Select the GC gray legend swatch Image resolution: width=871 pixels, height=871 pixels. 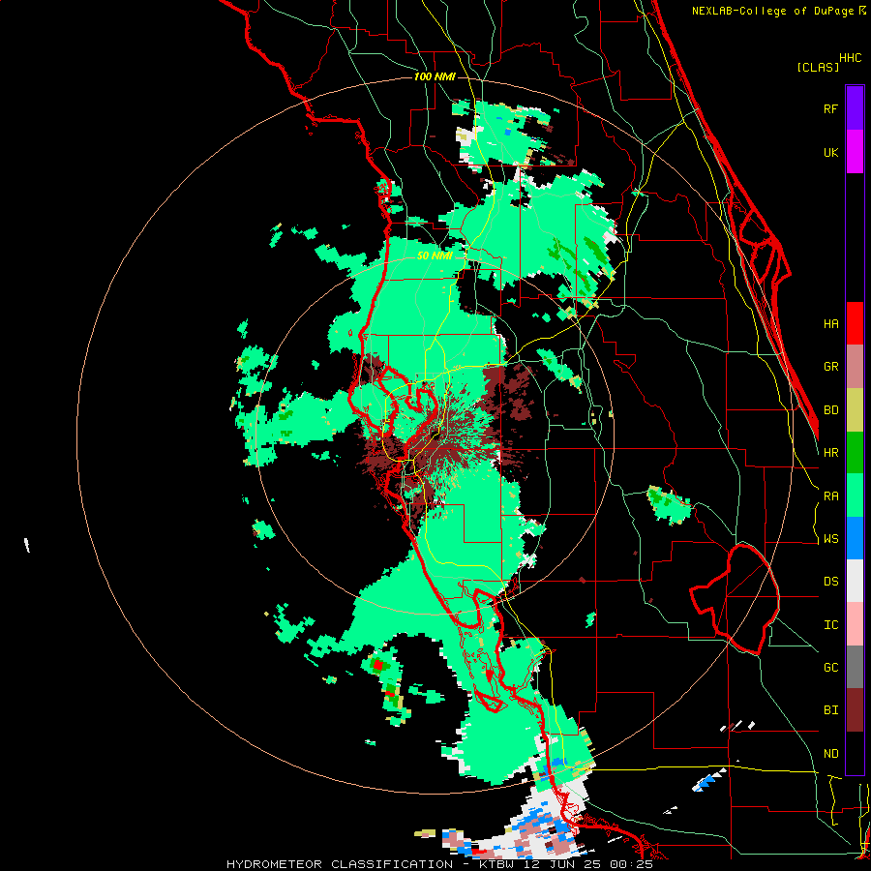[x=855, y=667]
